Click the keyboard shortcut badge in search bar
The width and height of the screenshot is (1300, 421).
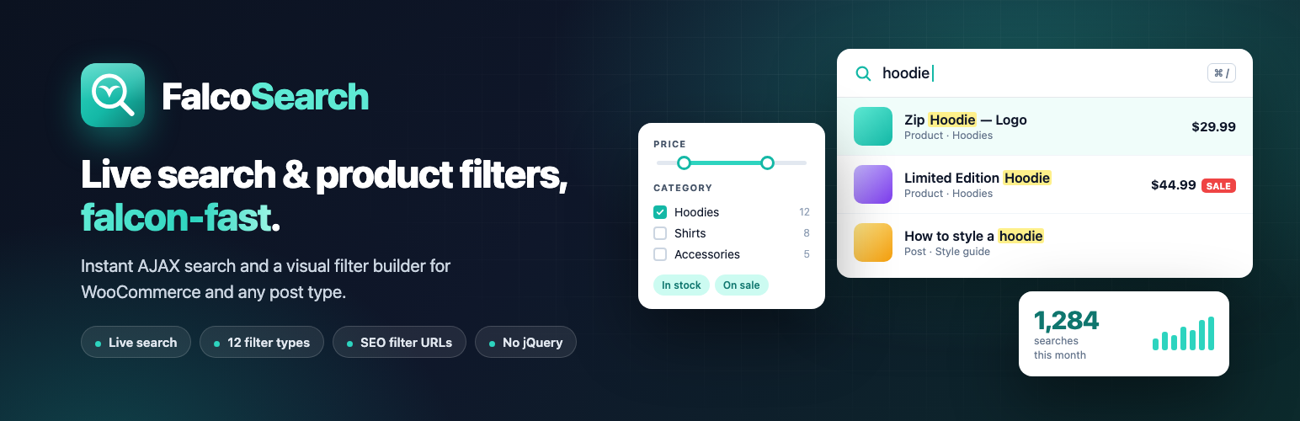point(1222,73)
